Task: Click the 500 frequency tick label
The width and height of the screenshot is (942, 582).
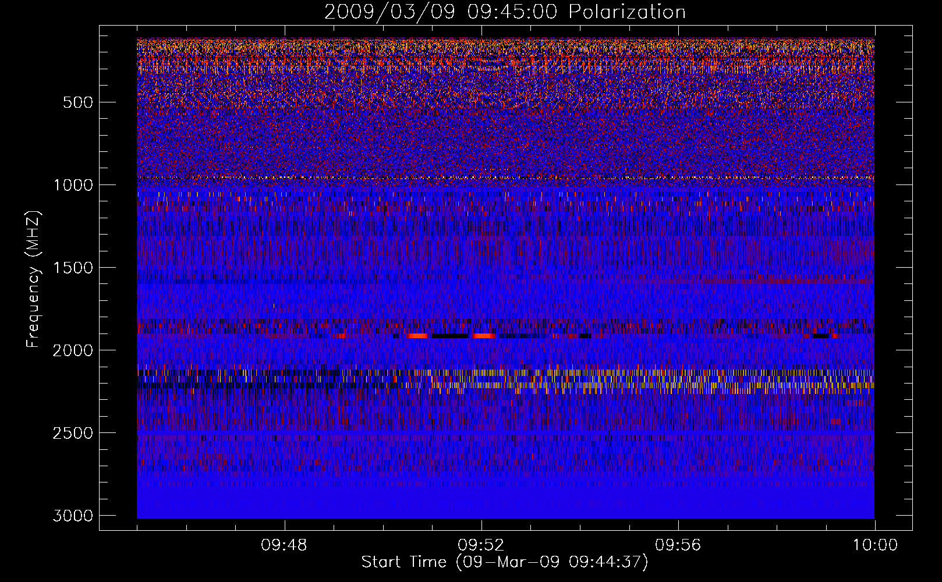Action: 77,102
